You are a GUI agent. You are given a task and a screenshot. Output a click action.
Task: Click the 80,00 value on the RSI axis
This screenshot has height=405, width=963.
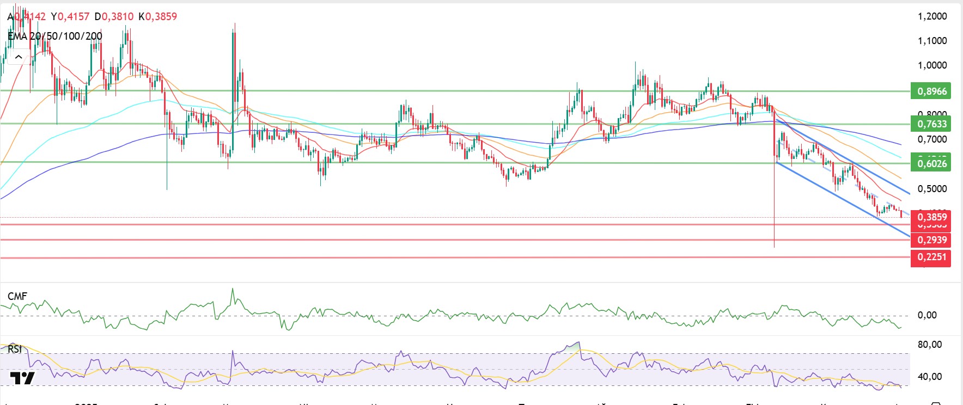(x=929, y=345)
